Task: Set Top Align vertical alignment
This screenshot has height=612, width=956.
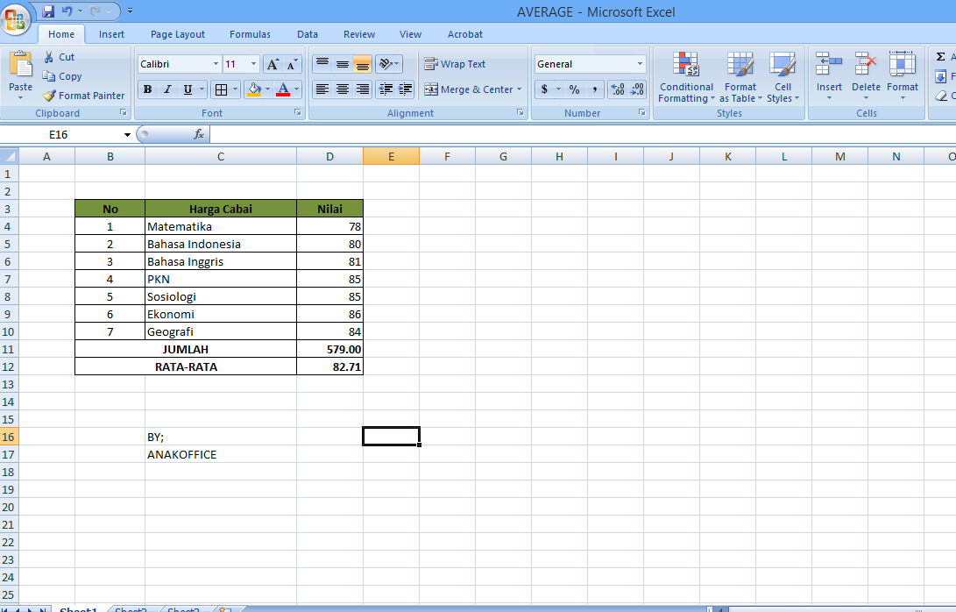Action: click(322, 63)
